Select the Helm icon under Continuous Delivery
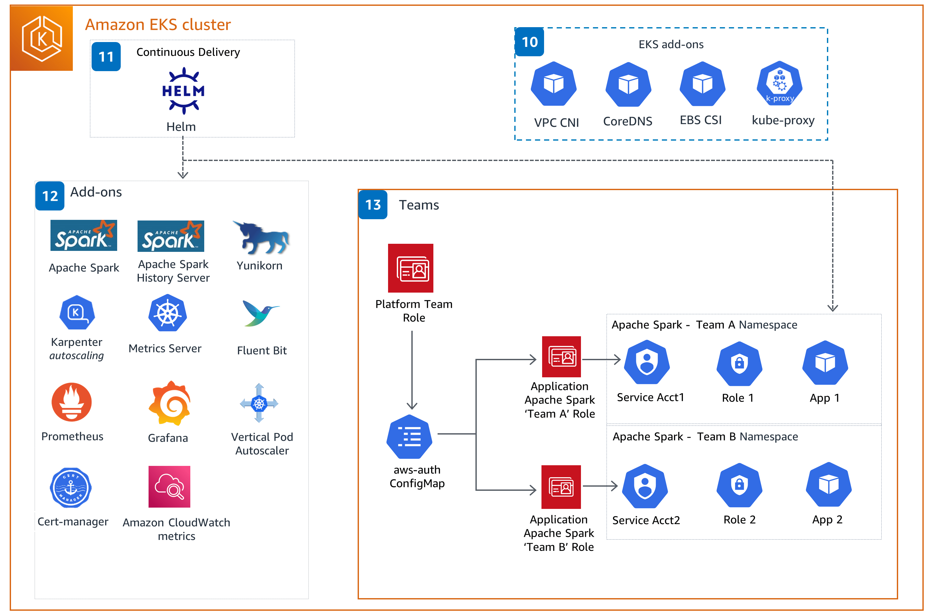 point(183,91)
